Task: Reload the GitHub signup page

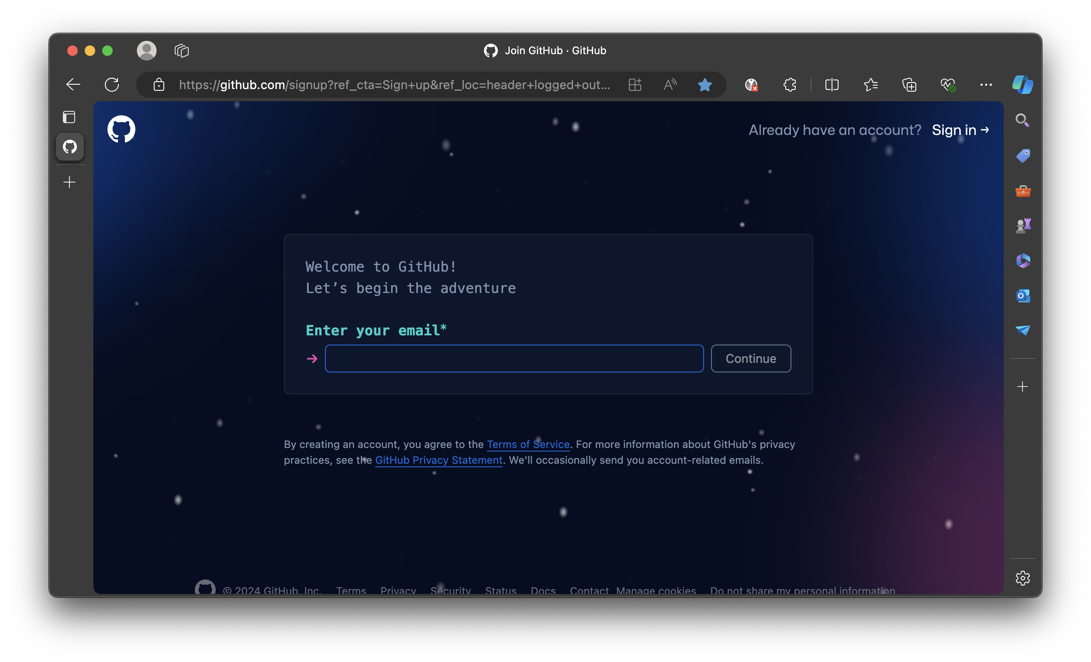Action: click(x=112, y=85)
